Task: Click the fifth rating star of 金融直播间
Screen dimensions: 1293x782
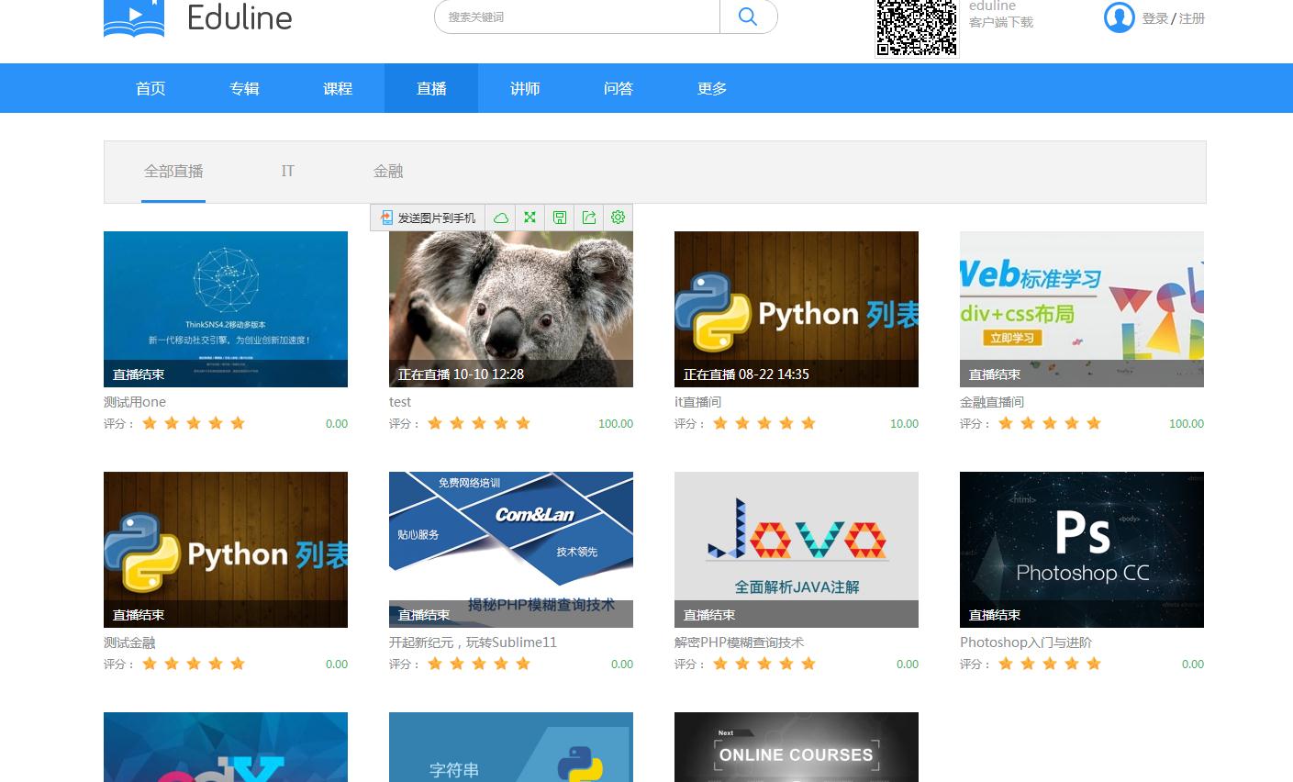Action: coord(1094,423)
